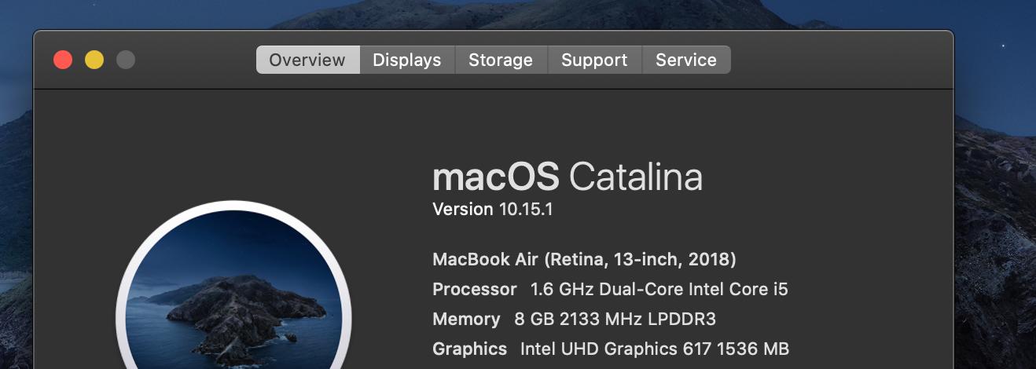Viewport: 1036px width, 369px height.
Task: Click the macOS Catalina heading
Action: click(x=567, y=177)
